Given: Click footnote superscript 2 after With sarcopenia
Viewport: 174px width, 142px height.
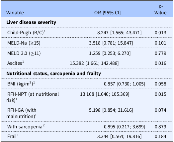Looking at the screenshot, I should pos(44,125).
